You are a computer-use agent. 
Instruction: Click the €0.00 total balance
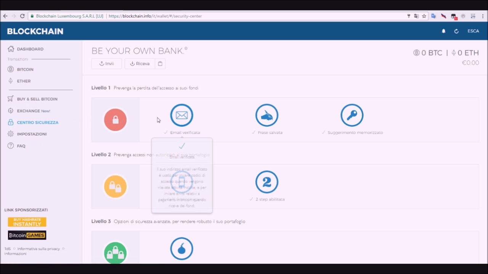click(470, 63)
